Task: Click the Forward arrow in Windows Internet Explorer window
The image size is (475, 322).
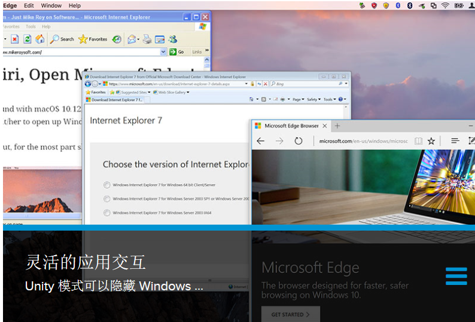Action: point(95,84)
